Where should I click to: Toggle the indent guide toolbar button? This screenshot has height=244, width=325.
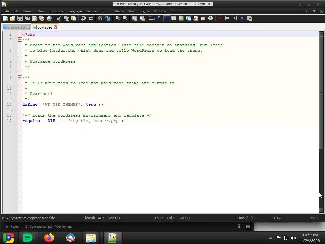click(166, 18)
